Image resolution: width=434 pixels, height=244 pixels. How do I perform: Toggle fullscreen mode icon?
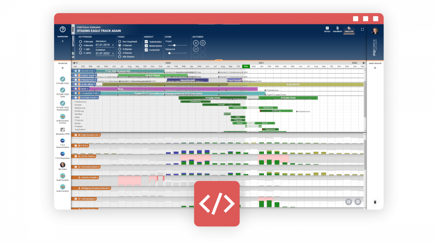click(362, 29)
